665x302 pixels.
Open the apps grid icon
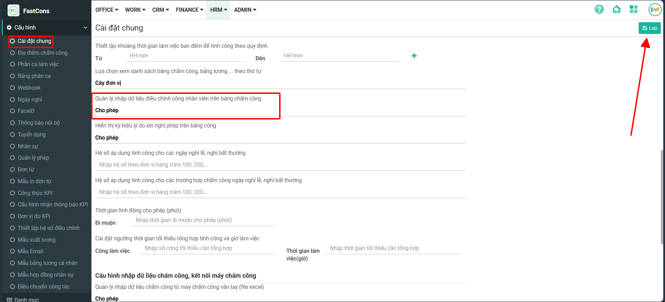[x=633, y=9]
